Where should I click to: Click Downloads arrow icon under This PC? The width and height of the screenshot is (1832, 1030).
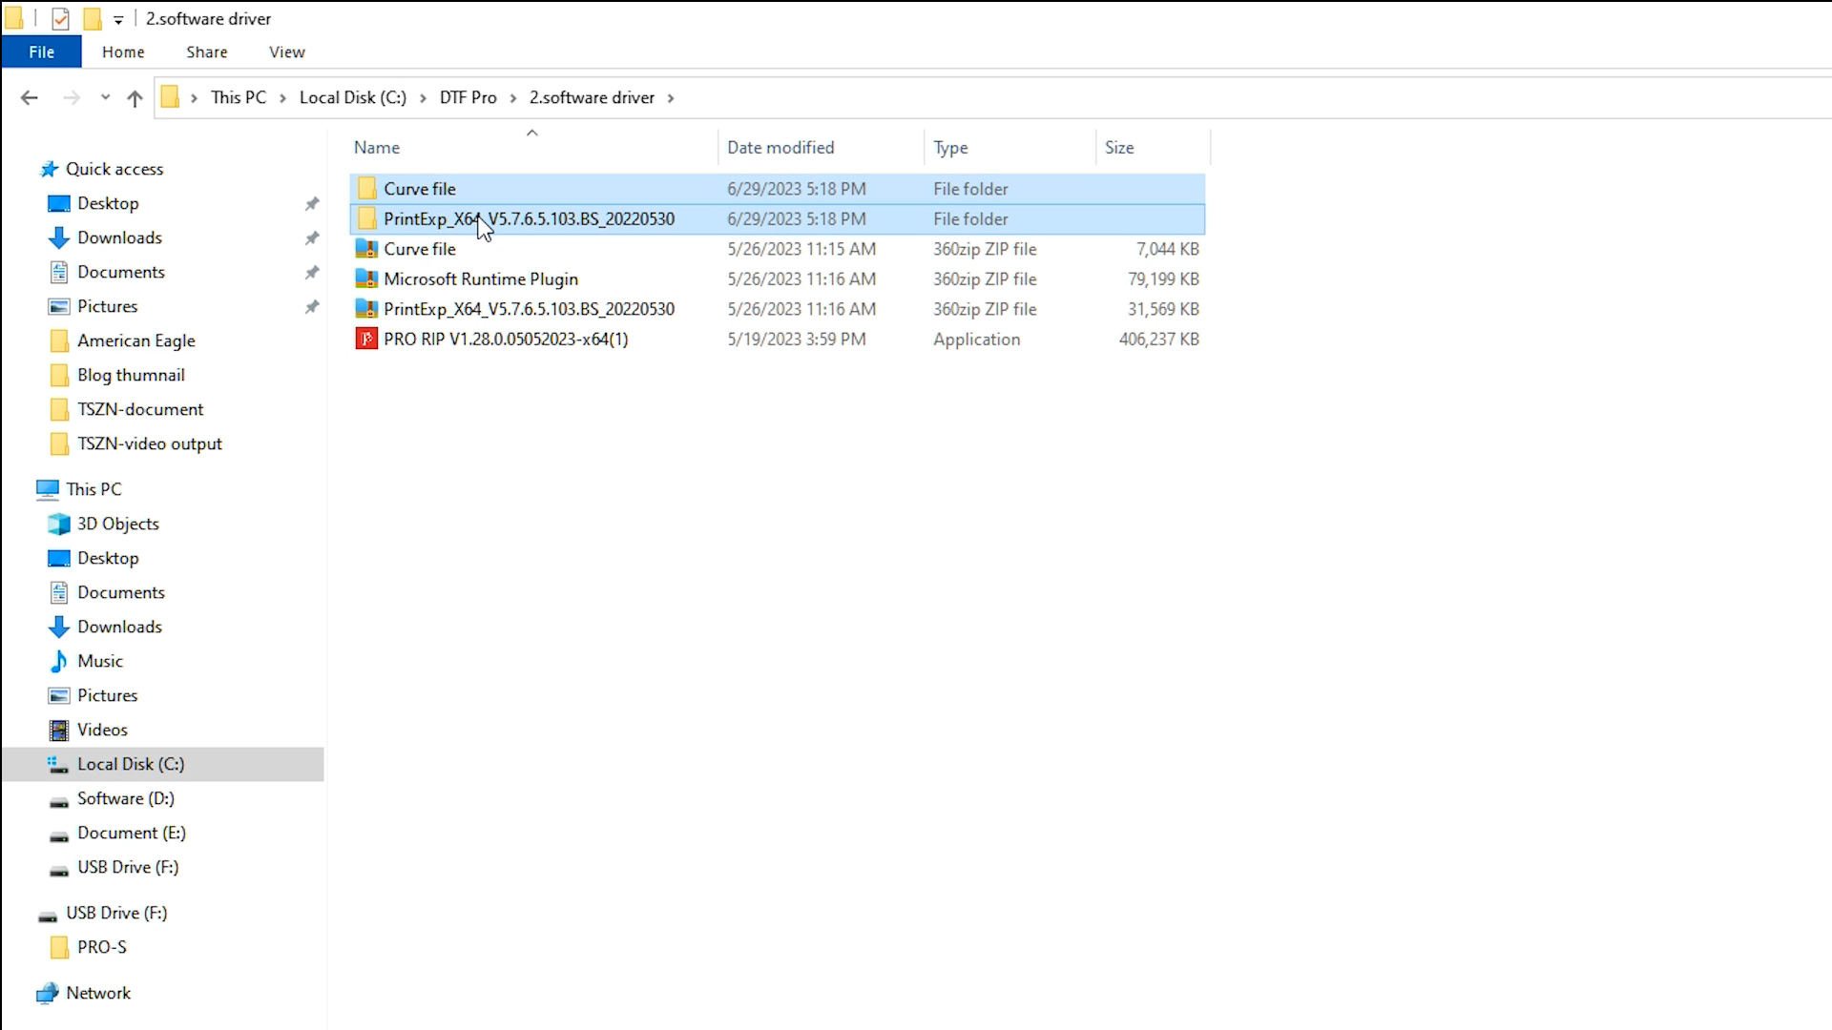tap(59, 627)
